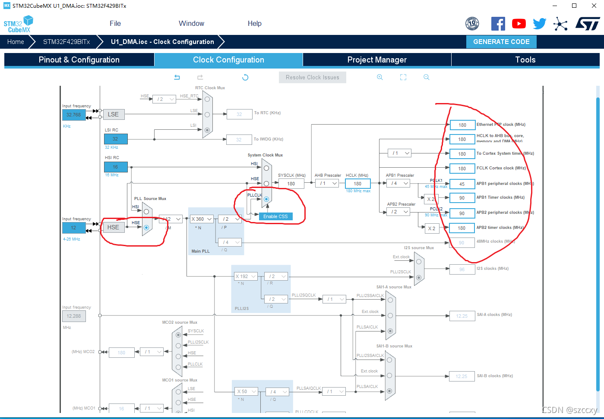Select Ext.clock in I2S source Mux
The height and width of the screenshot is (419, 604).
[x=419, y=262]
